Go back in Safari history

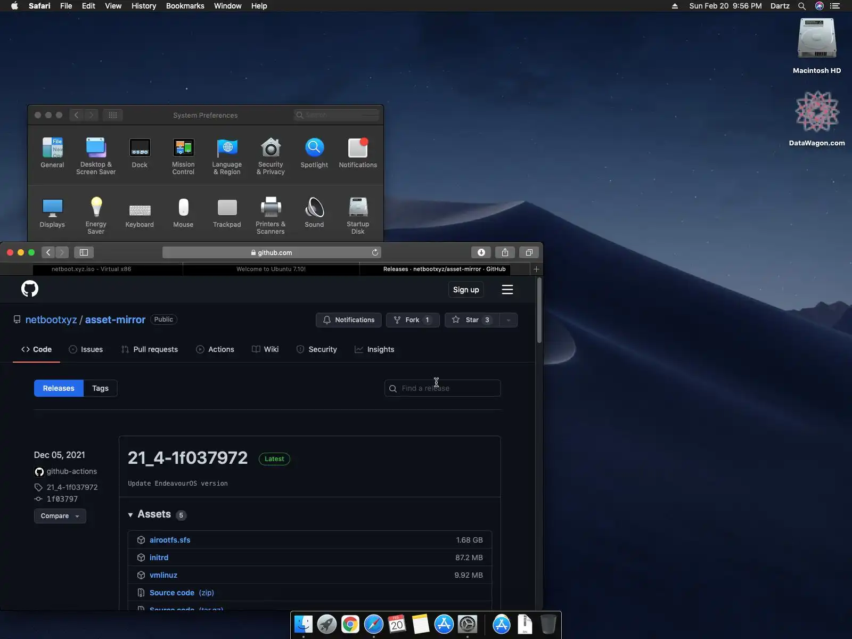[x=48, y=252]
